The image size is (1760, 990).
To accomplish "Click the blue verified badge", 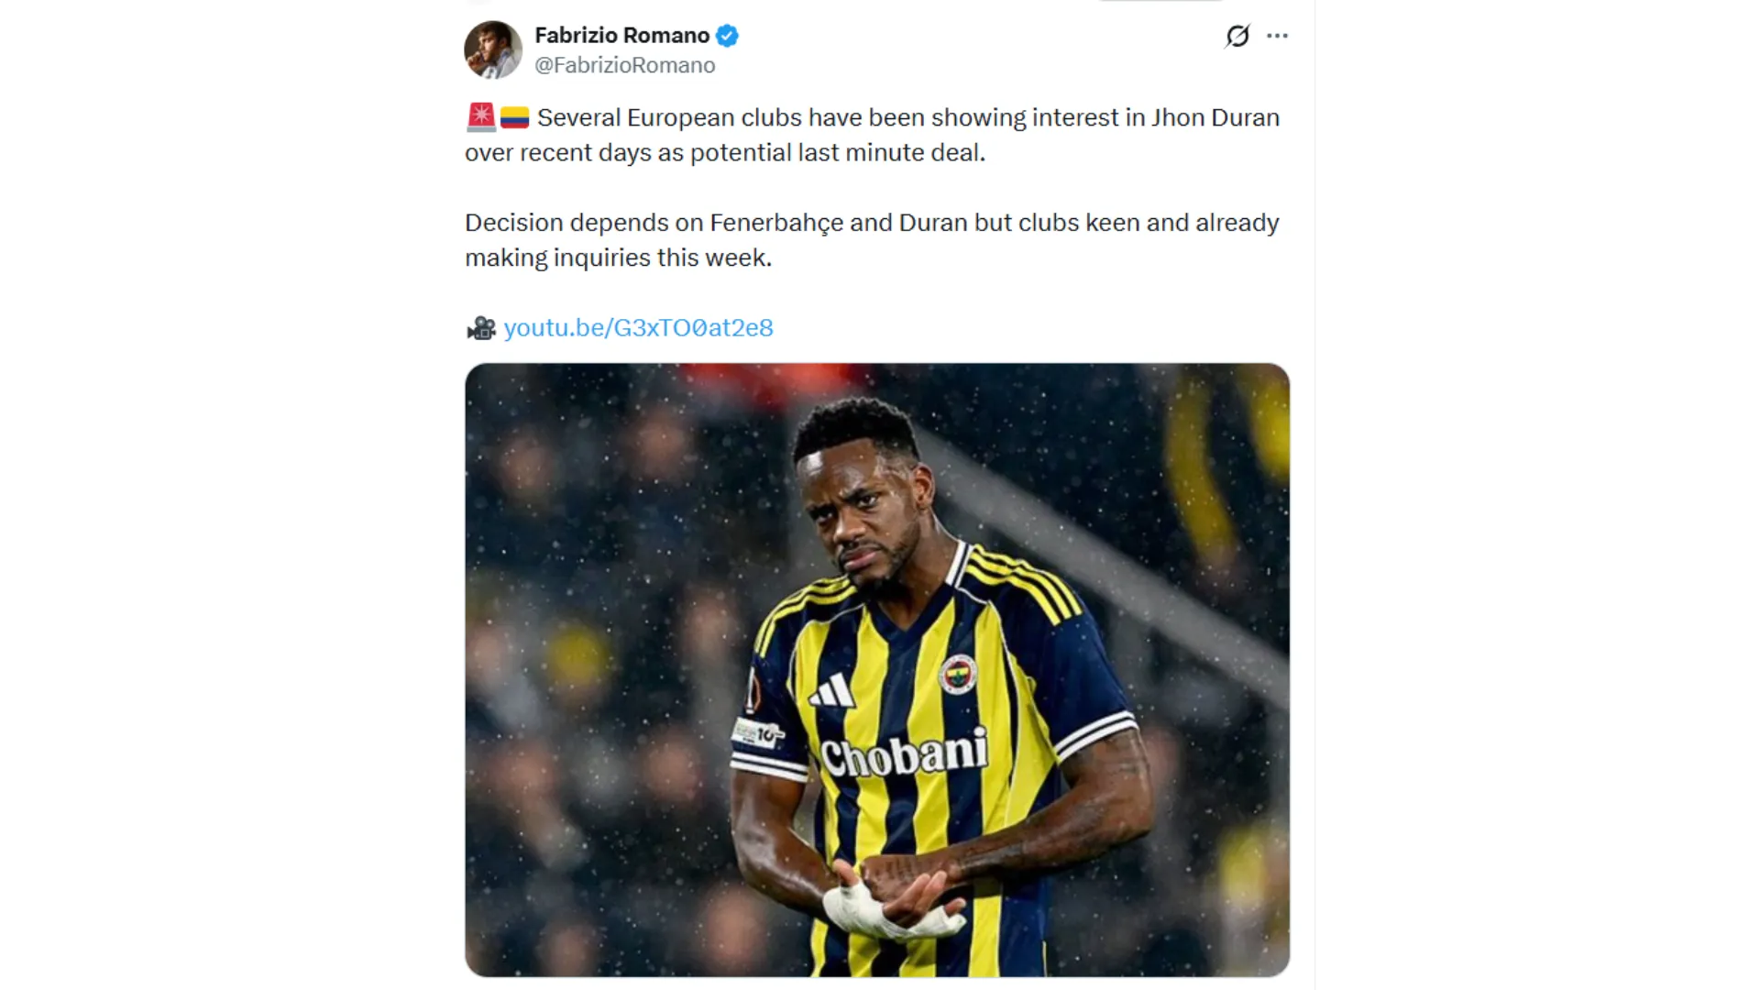I will pos(728,36).
